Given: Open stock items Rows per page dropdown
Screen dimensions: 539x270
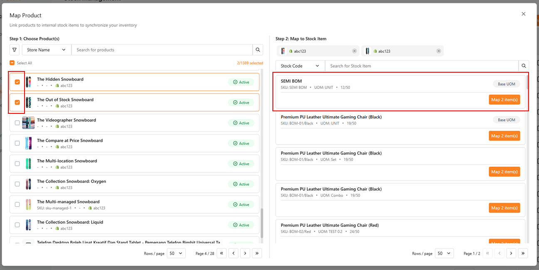Looking at the screenshot, I should point(445,253).
